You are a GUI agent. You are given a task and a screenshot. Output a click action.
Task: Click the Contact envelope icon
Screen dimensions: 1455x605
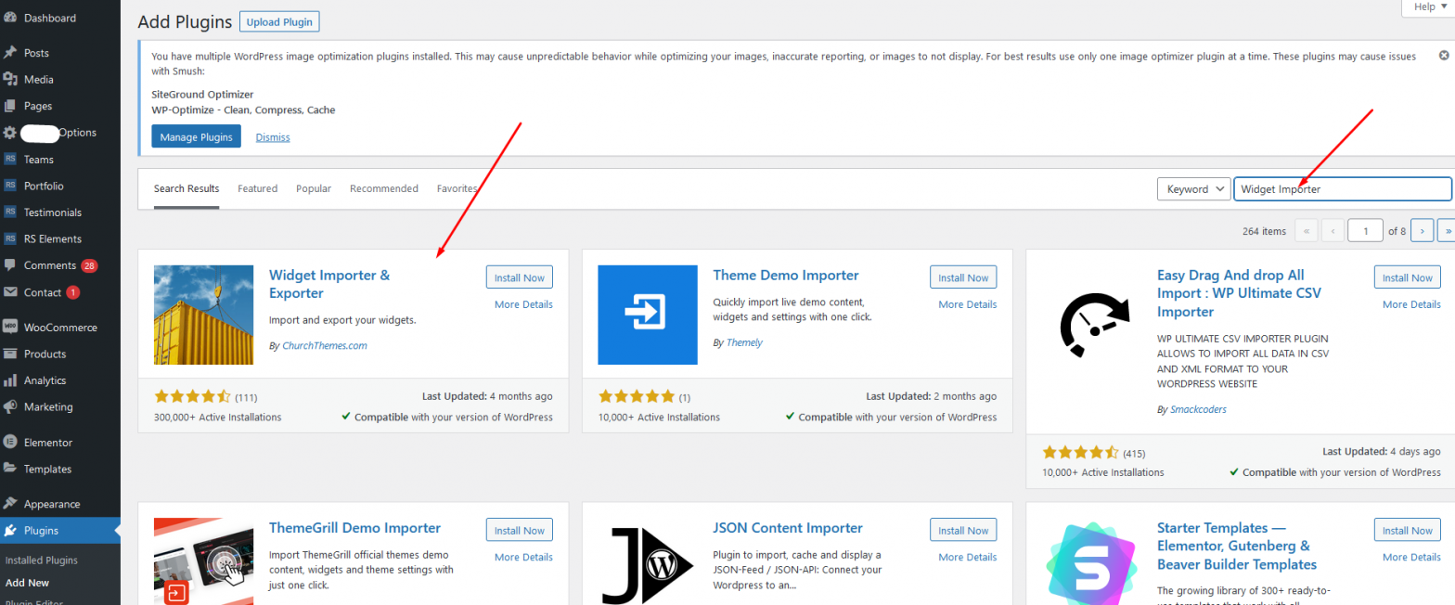[x=10, y=292]
